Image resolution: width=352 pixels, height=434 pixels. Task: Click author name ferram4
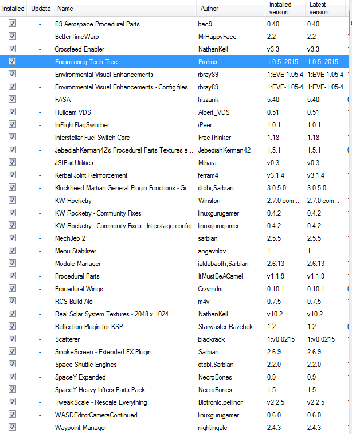point(208,175)
